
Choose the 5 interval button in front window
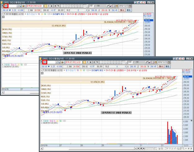coord(107,62)
